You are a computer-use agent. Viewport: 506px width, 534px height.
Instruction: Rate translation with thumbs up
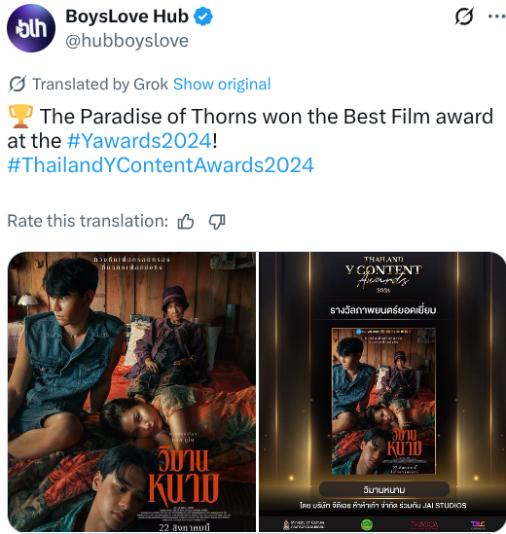coord(186,222)
